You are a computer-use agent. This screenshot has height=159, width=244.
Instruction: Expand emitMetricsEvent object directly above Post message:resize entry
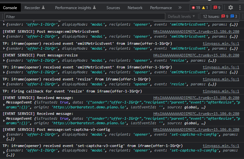click(x=4, y=48)
